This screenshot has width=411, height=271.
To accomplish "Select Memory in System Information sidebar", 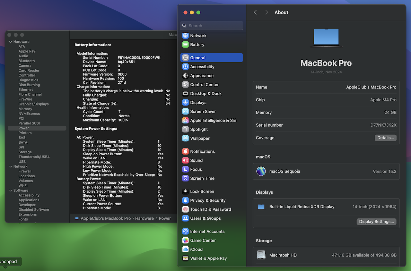I will (25, 109).
